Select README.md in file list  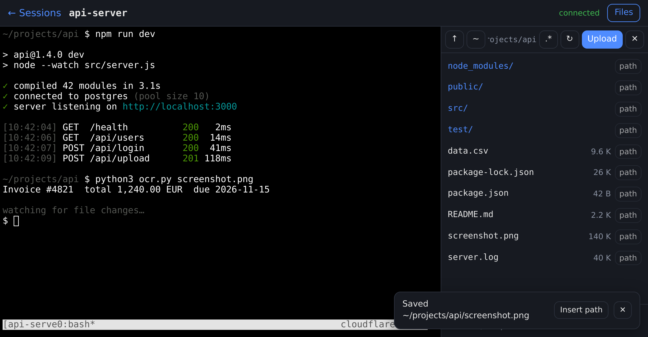[470, 215]
